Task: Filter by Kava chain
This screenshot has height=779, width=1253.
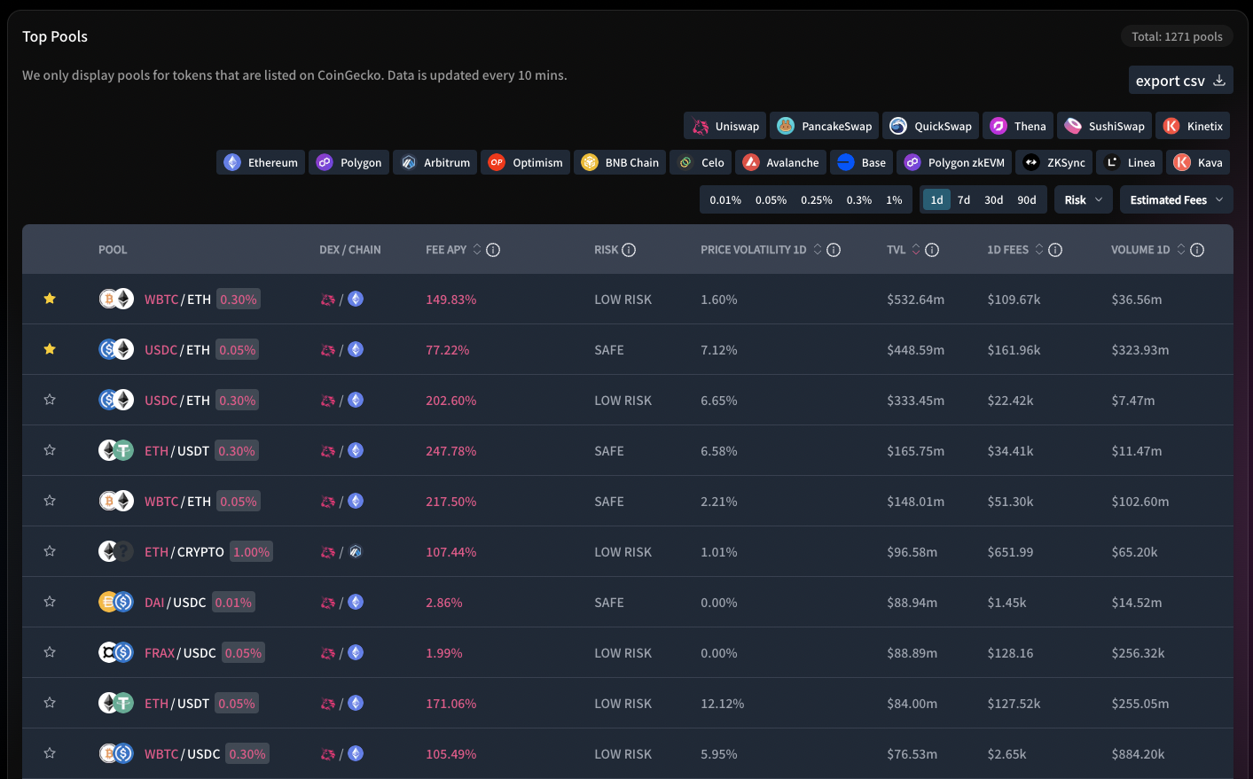Action: (x=1198, y=162)
